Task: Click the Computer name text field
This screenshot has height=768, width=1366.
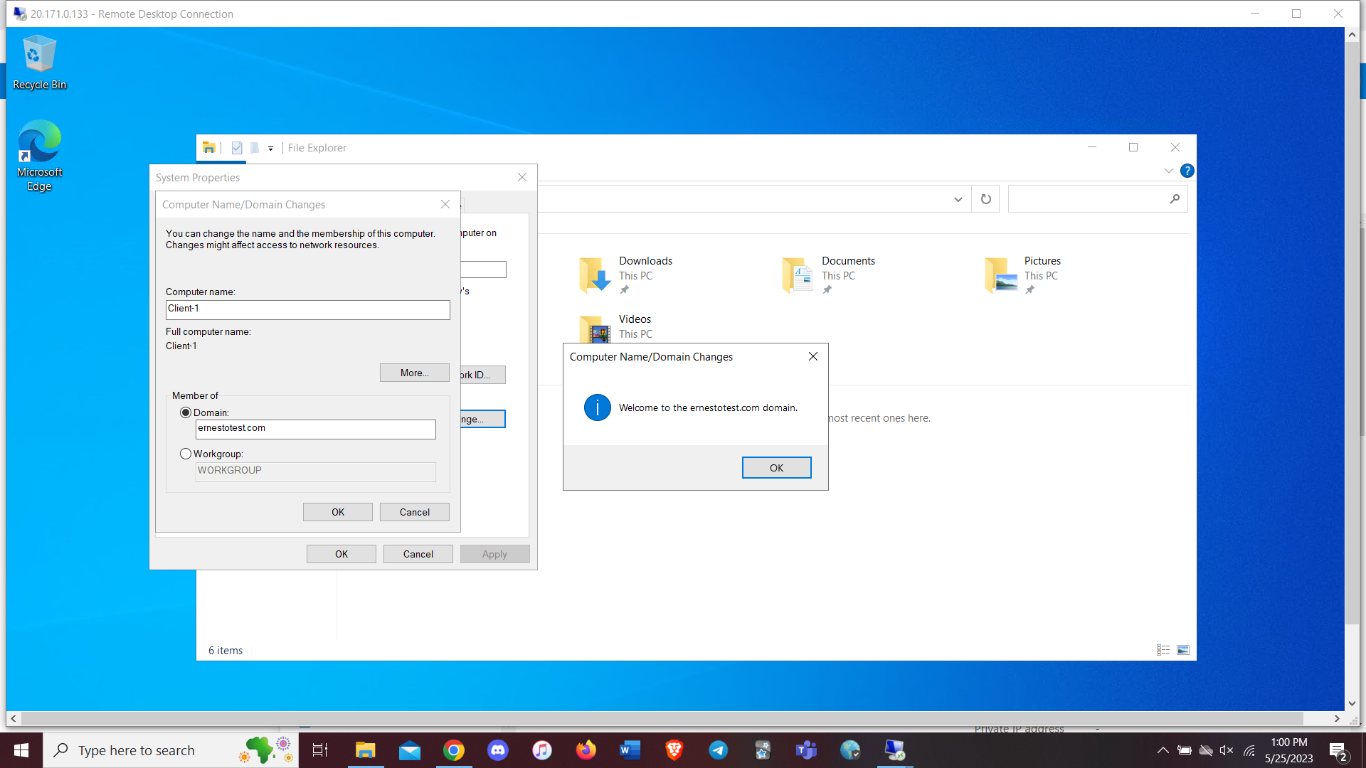Action: (307, 309)
